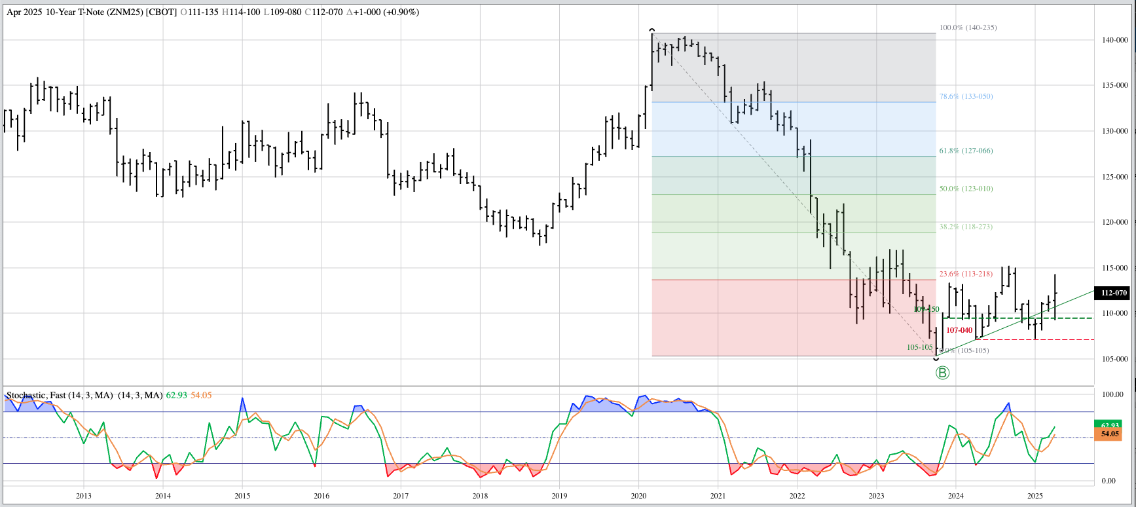Click the 50.0% (123-010) retracement label

[966, 189]
